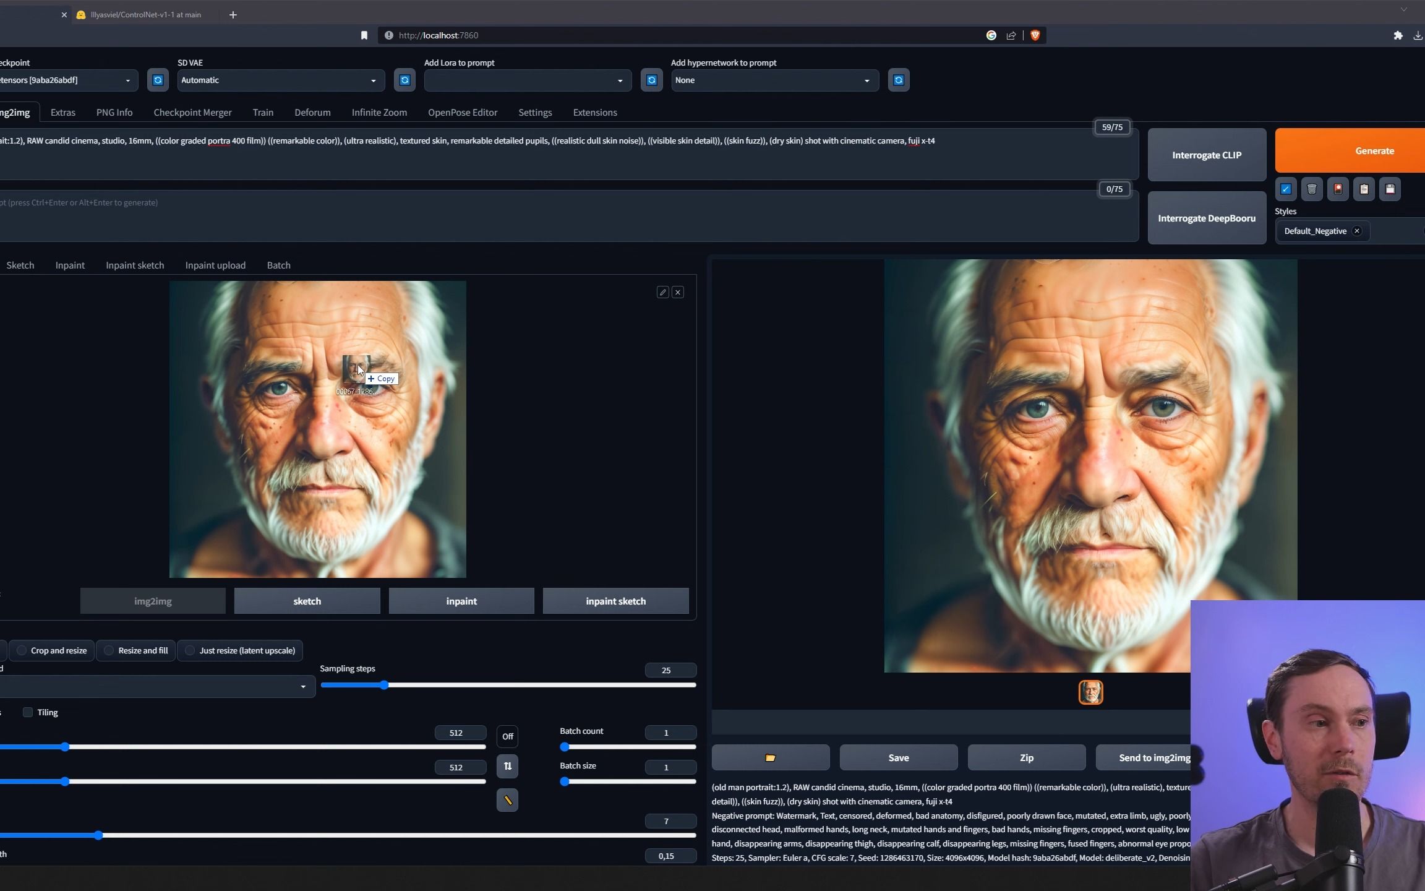This screenshot has height=891, width=1425.
Task: Click the denoising value 0,15 field
Action: pos(670,856)
